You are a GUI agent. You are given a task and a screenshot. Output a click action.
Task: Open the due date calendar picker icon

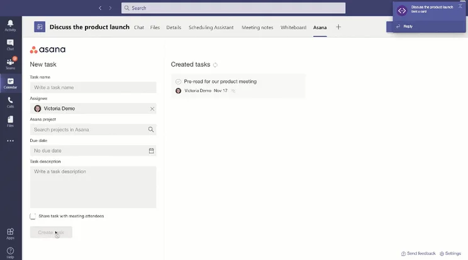click(x=152, y=151)
